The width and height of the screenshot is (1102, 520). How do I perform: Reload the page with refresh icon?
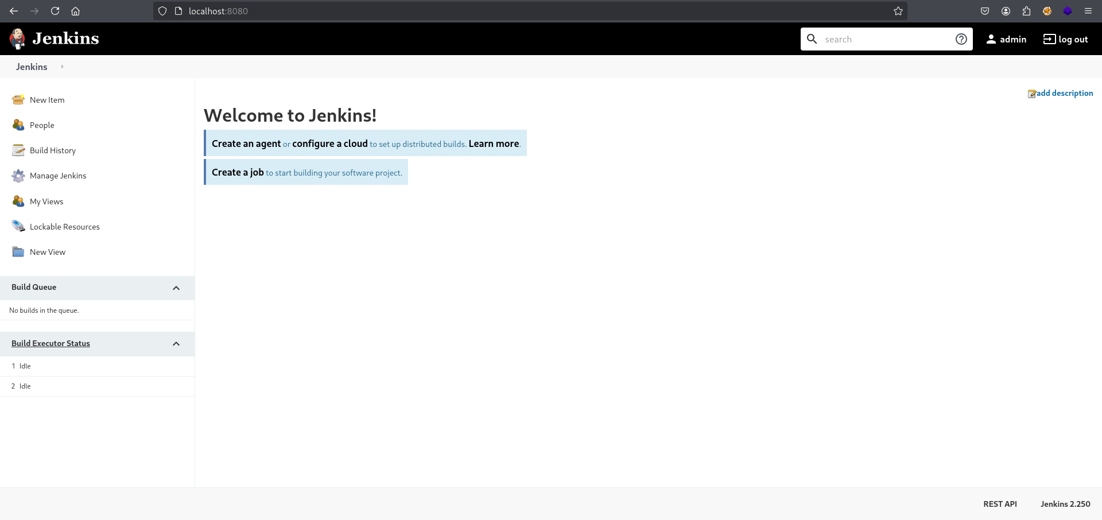coord(55,11)
